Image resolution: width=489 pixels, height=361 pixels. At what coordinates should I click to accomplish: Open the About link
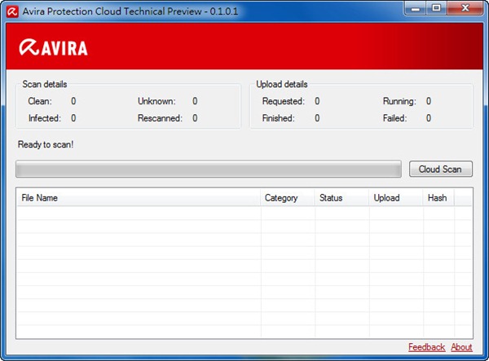click(461, 347)
